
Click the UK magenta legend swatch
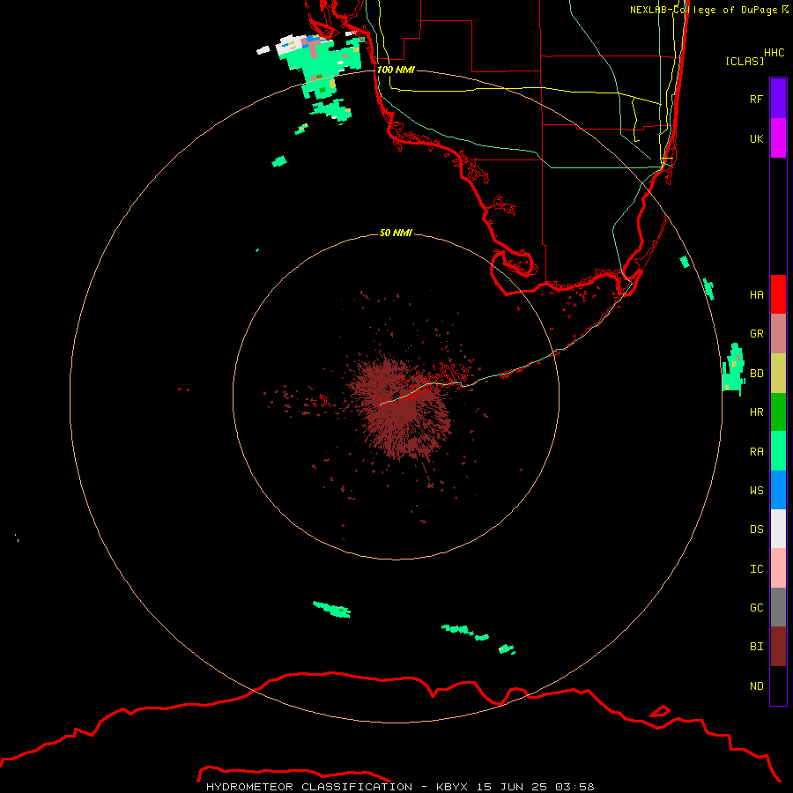778,138
